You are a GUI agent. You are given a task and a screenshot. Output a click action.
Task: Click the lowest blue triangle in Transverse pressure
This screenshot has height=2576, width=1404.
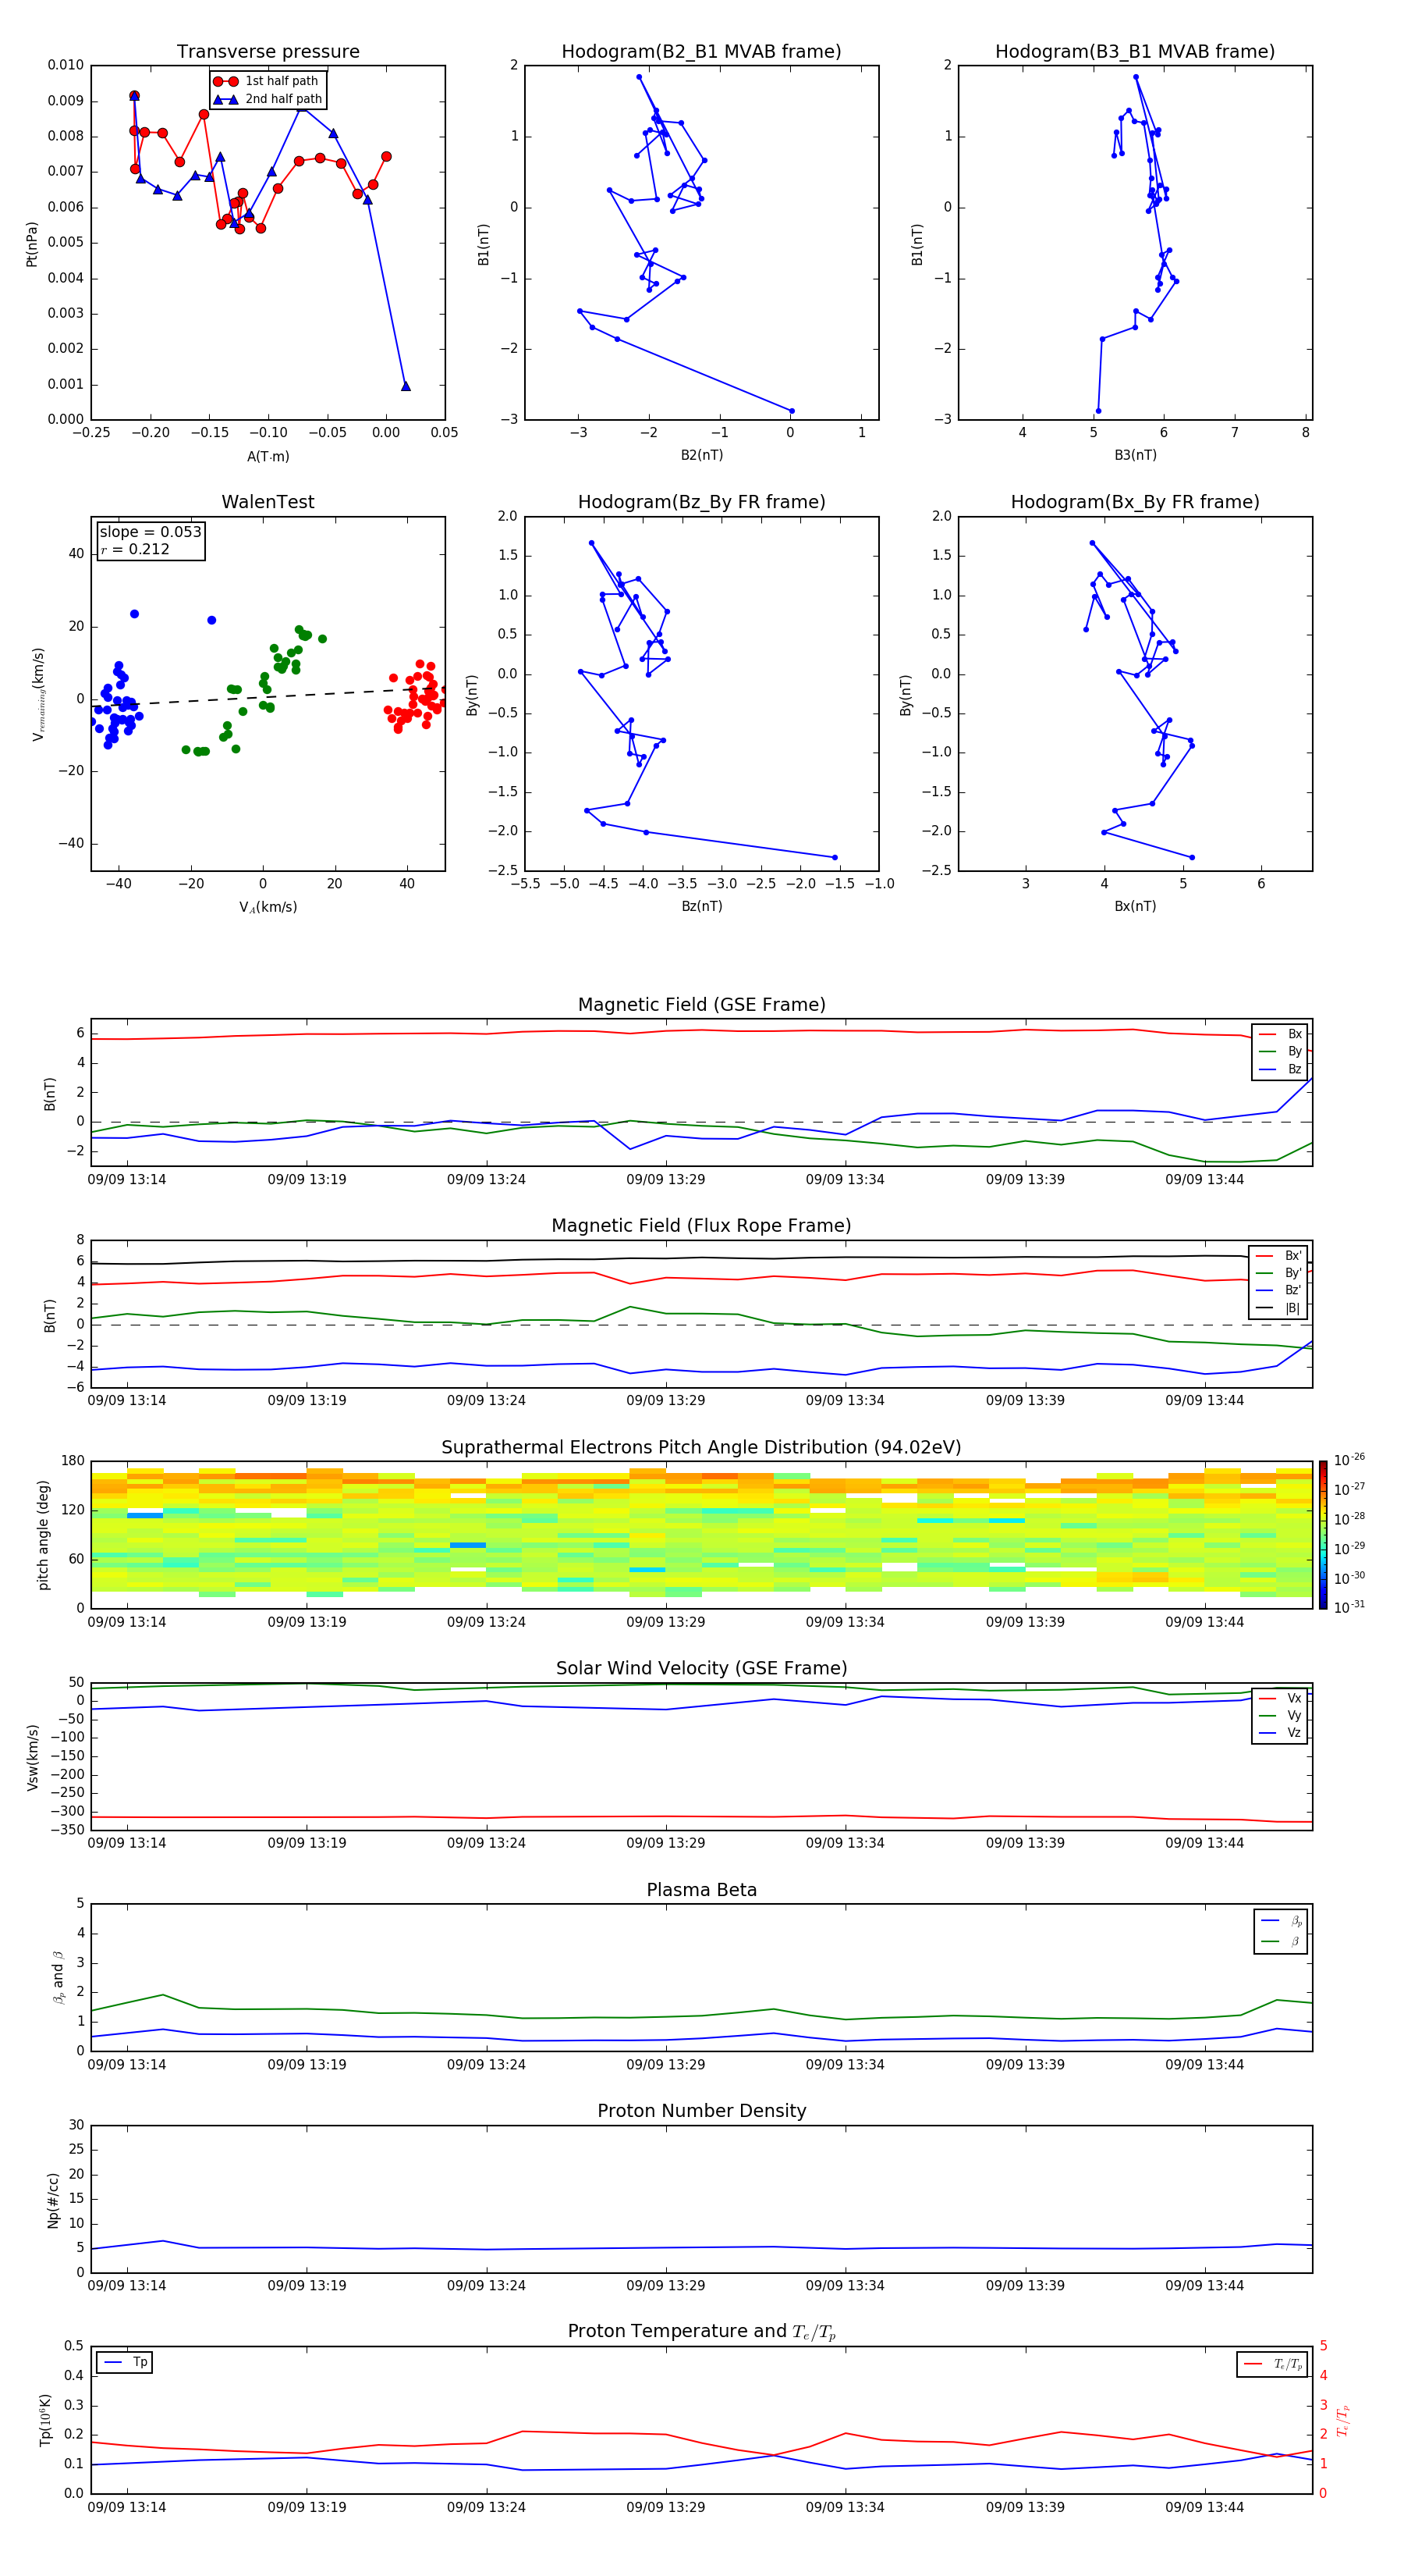click(406, 386)
